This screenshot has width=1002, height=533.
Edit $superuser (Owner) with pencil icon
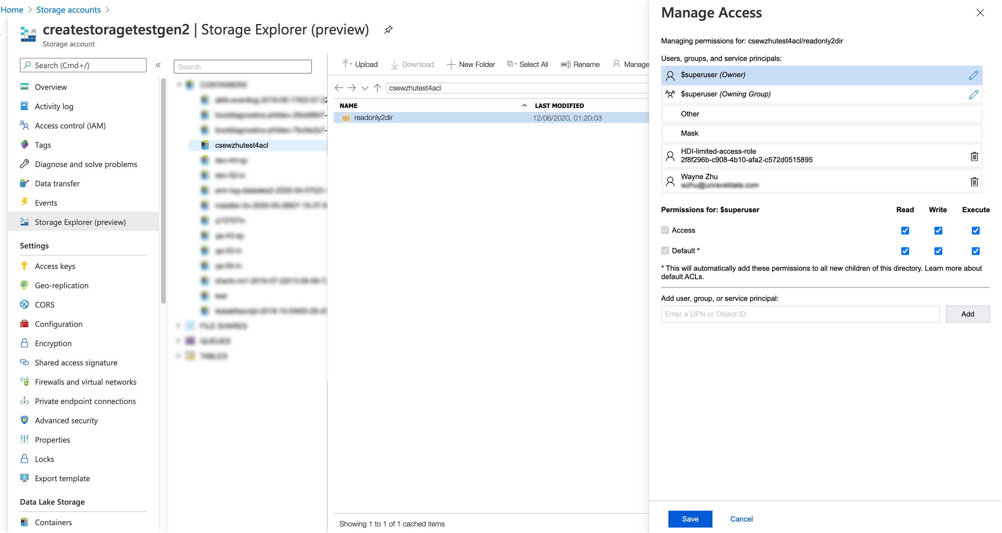[x=973, y=75]
